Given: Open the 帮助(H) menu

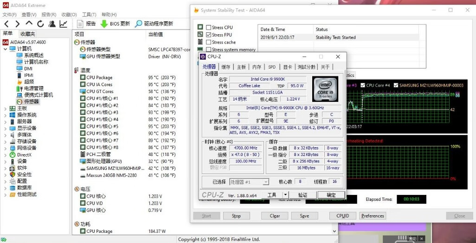Looking at the screenshot, I should pyautogui.click(x=109, y=14).
